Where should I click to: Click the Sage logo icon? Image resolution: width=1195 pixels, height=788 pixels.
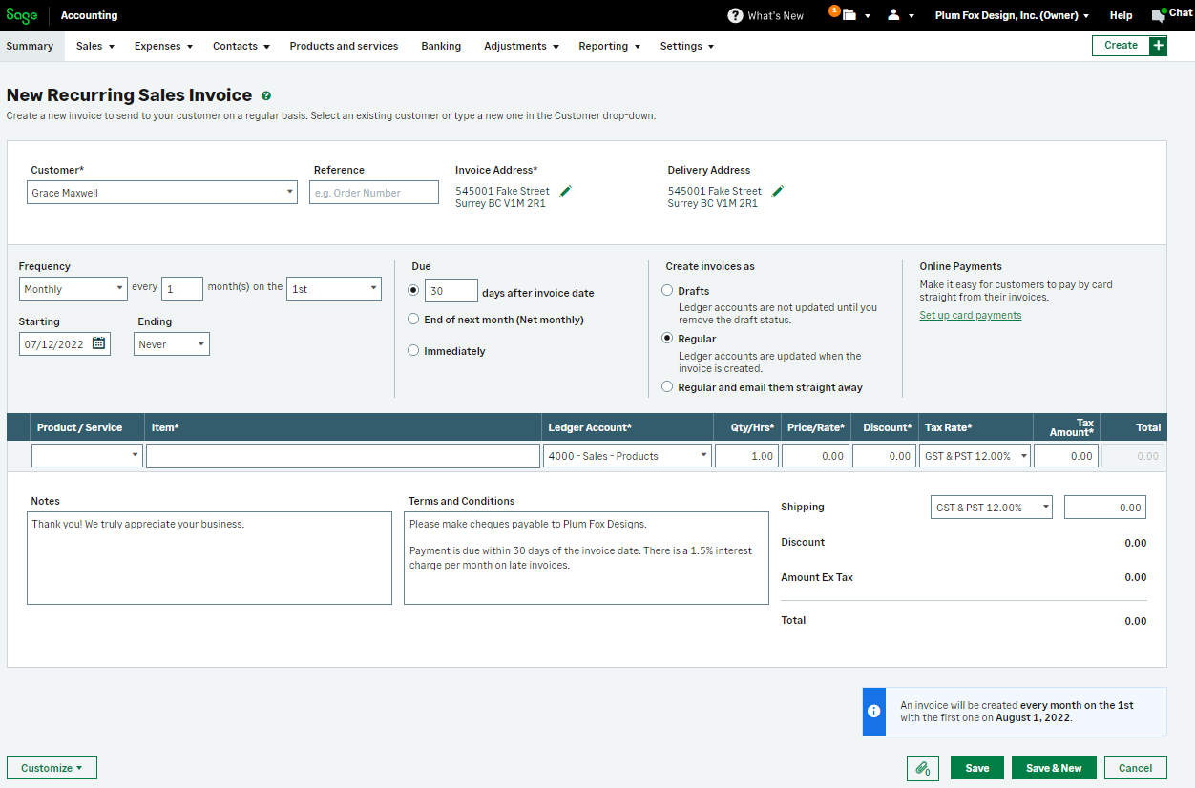22,15
